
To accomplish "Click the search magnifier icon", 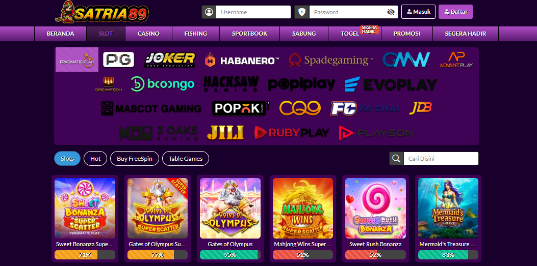I will pyautogui.click(x=396, y=159).
